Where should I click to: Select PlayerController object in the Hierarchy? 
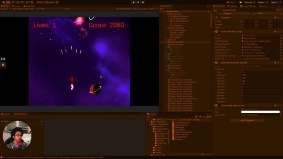point(177,44)
